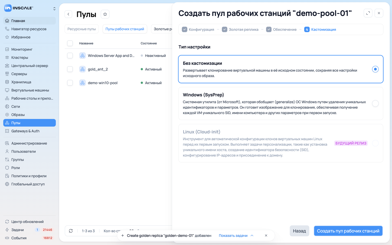Image resolution: width=392 pixels, height=245 pixels.
Task: Open the organization switcher chevron beside INSCALE
Action: pyautogui.click(x=54, y=9)
